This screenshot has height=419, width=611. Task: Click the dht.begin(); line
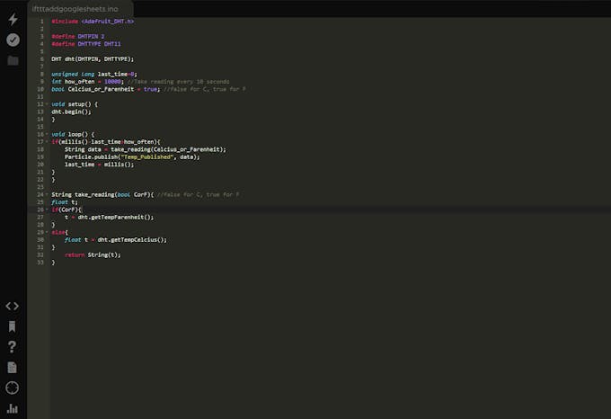pos(71,111)
